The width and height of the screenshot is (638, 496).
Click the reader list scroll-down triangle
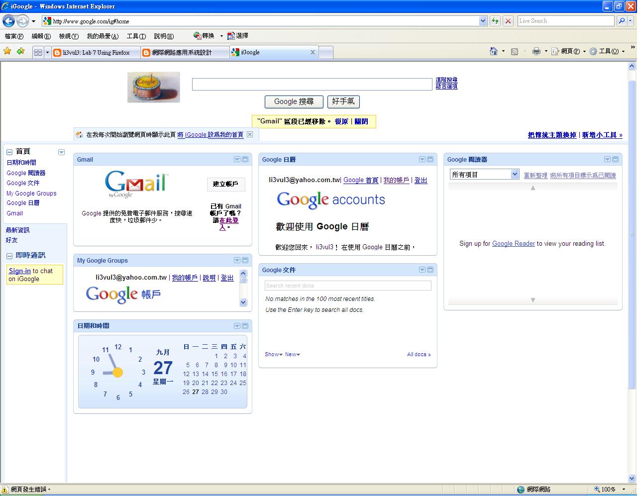(533, 300)
